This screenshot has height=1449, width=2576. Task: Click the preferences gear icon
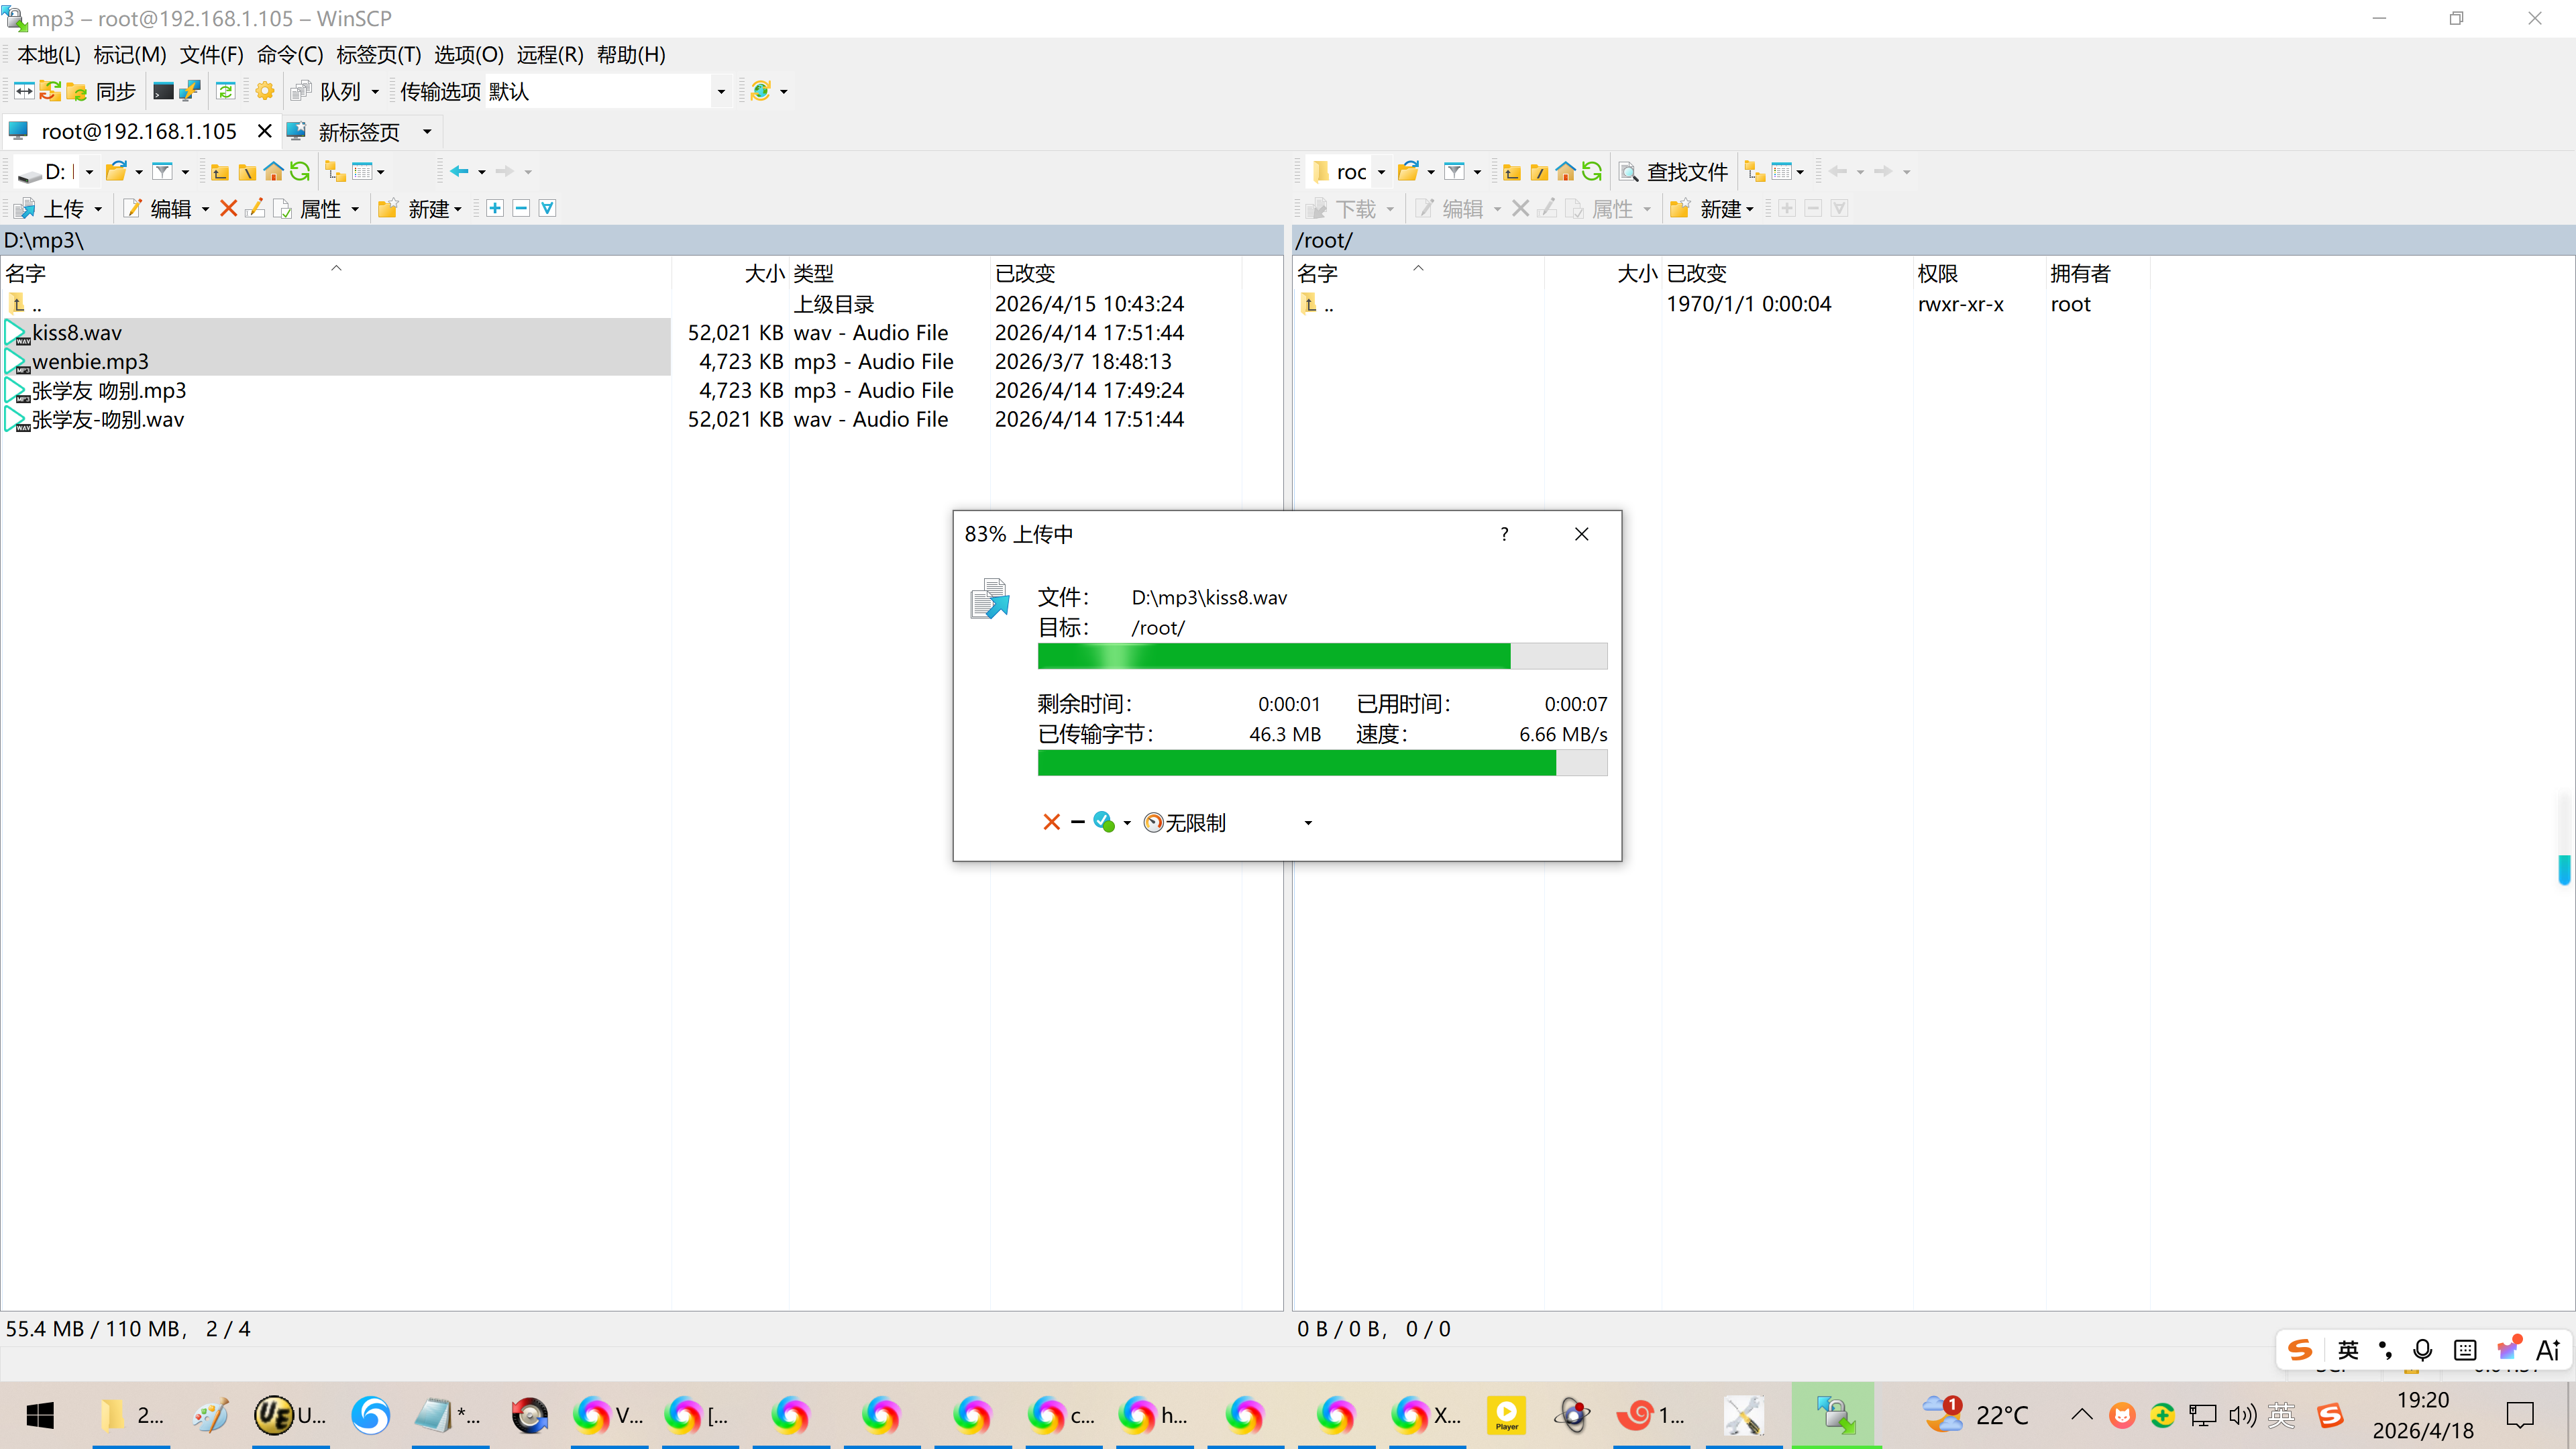point(265,91)
